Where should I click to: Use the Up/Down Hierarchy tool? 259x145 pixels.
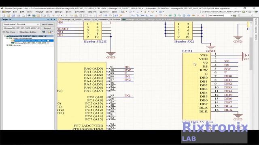click(x=116, y=15)
